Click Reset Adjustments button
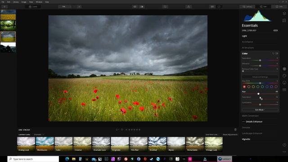 click(x=230, y=135)
